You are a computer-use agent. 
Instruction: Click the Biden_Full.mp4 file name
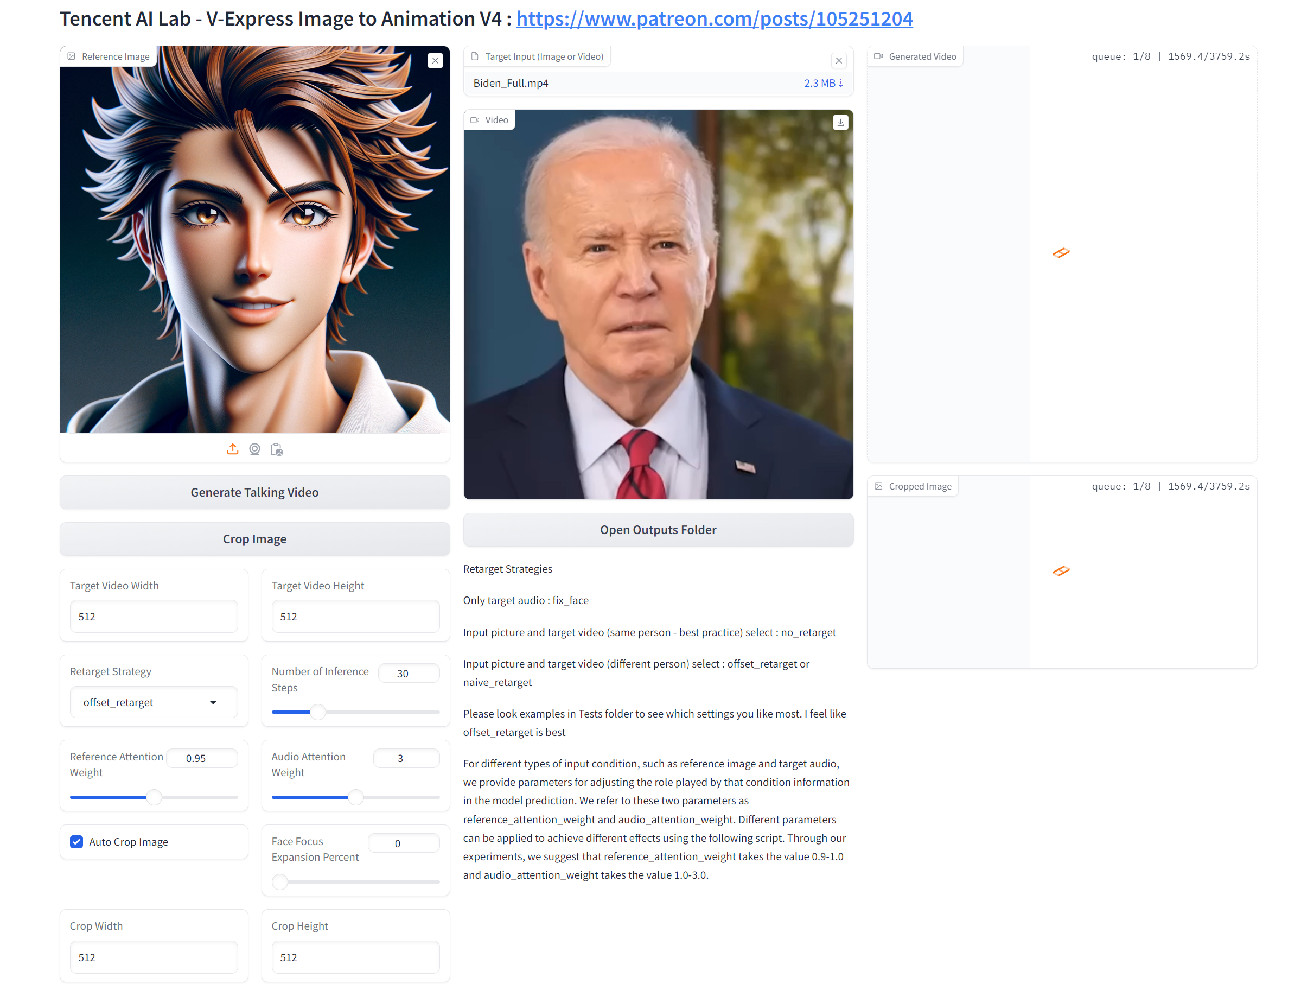click(x=511, y=83)
